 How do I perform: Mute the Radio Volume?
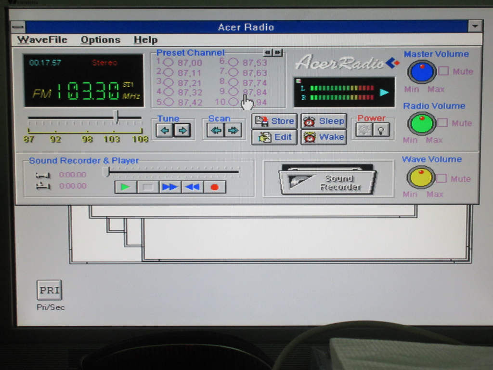442,122
